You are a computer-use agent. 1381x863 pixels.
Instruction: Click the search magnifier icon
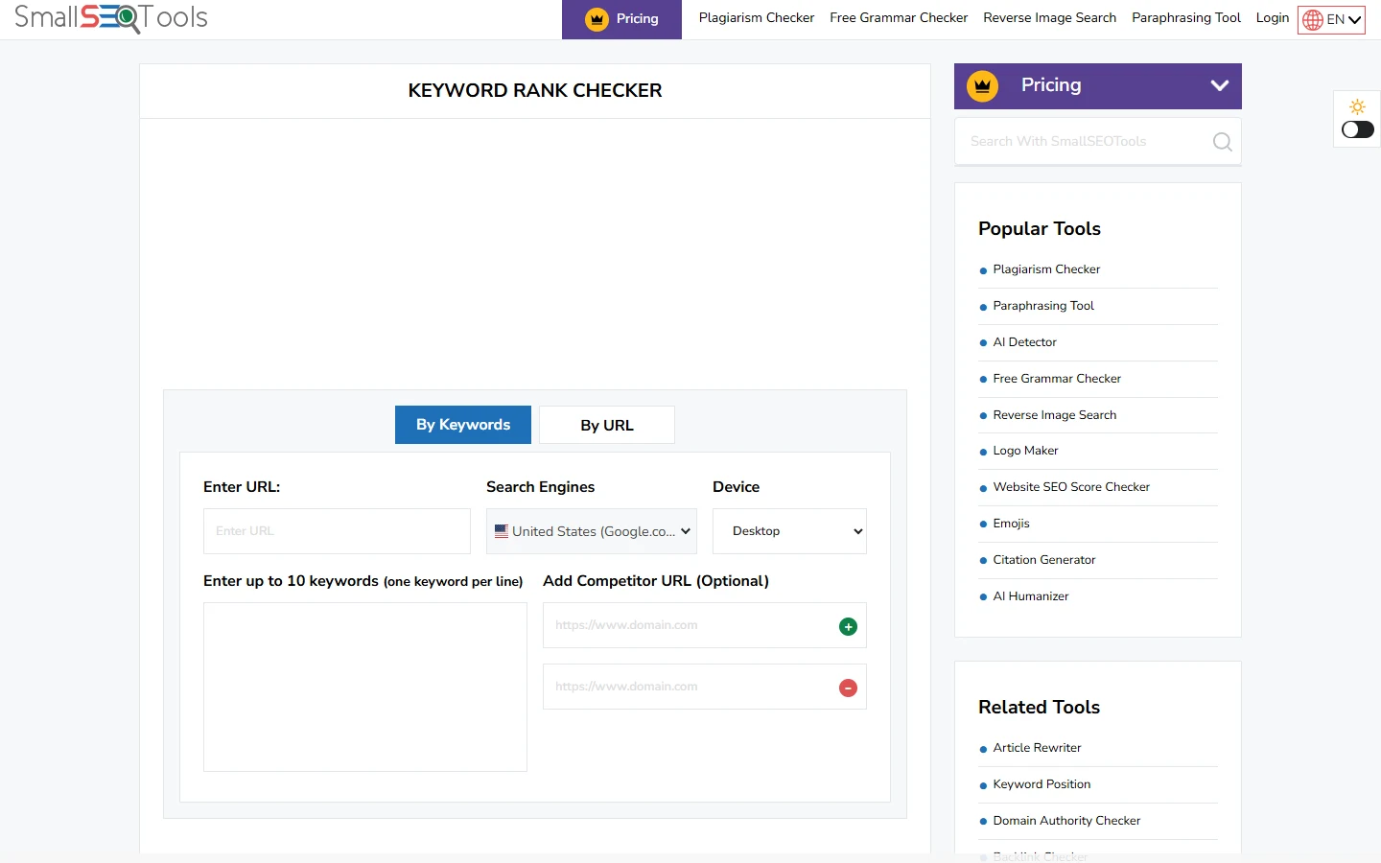coord(1222,142)
